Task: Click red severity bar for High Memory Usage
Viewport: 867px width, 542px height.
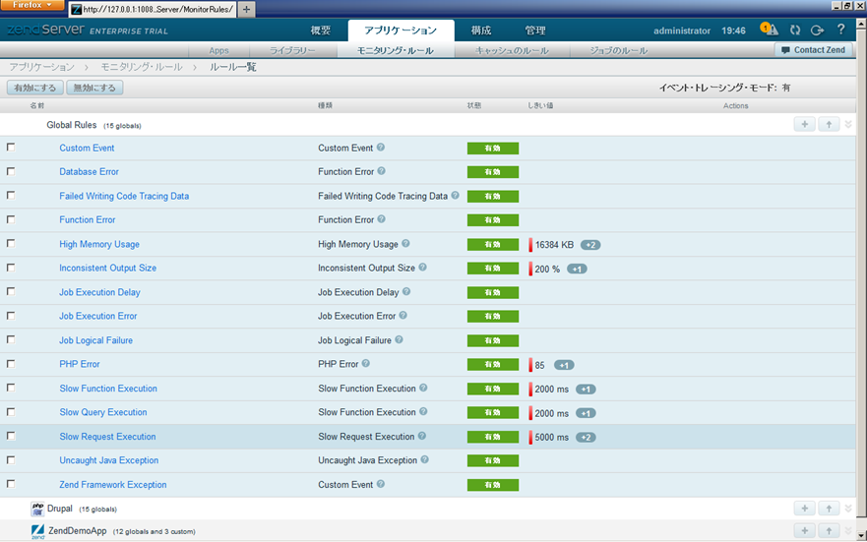Action: coord(530,244)
